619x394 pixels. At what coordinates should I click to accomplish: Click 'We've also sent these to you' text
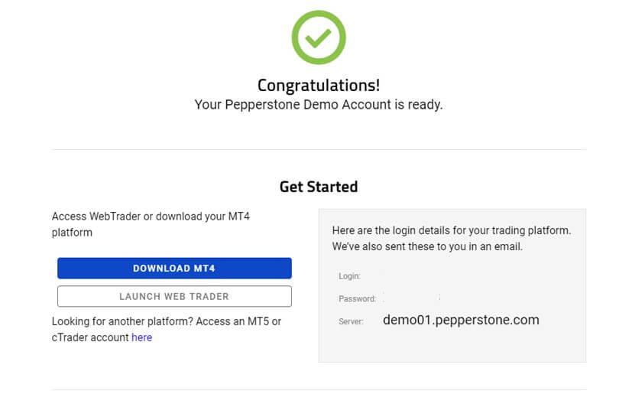[427, 246]
